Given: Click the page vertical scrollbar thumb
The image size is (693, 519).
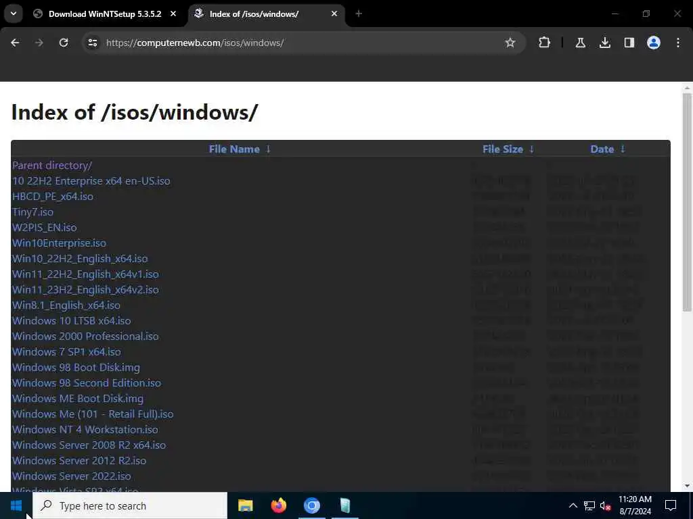Looking at the screenshot, I should 687,201.
